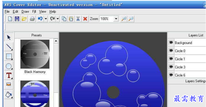Select the paint bucket Fill tool
This screenshot has height=107, width=206.
(x=9, y=94)
